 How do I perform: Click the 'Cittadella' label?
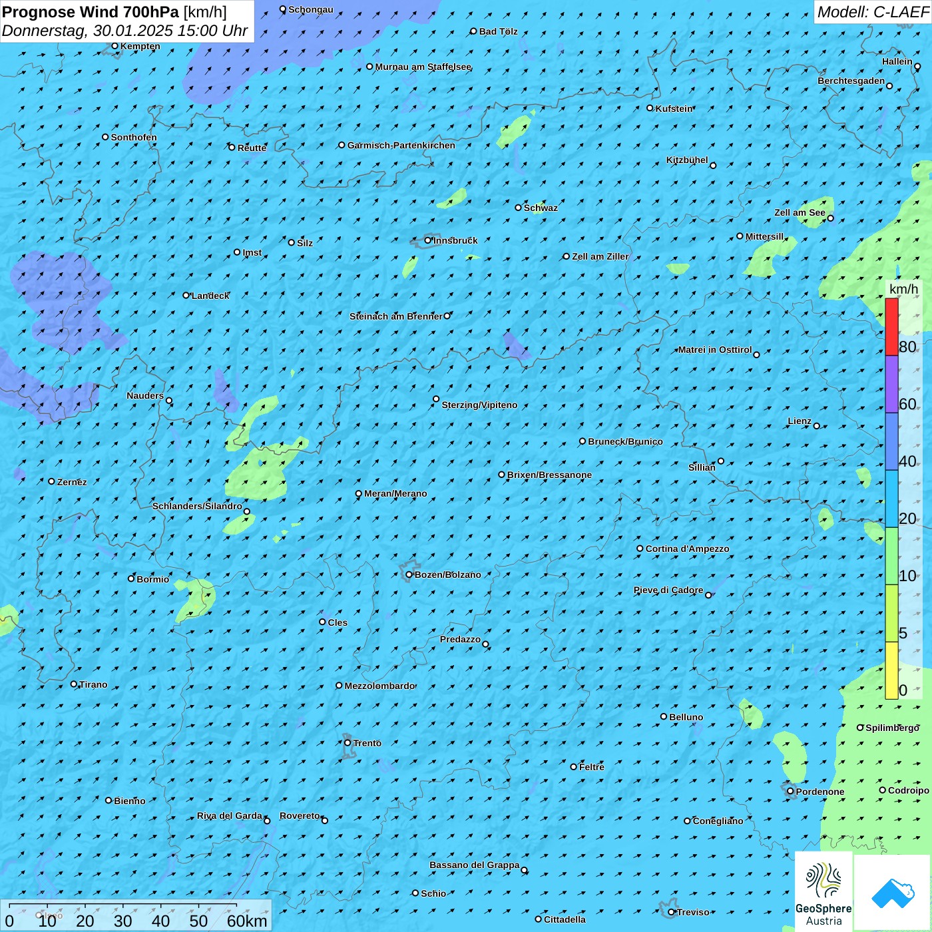click(x=565, y=919)
